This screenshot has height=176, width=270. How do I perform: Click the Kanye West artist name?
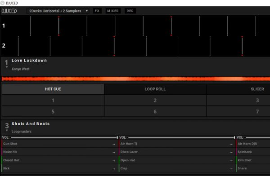pyautogui.click(x=21, y=69)
